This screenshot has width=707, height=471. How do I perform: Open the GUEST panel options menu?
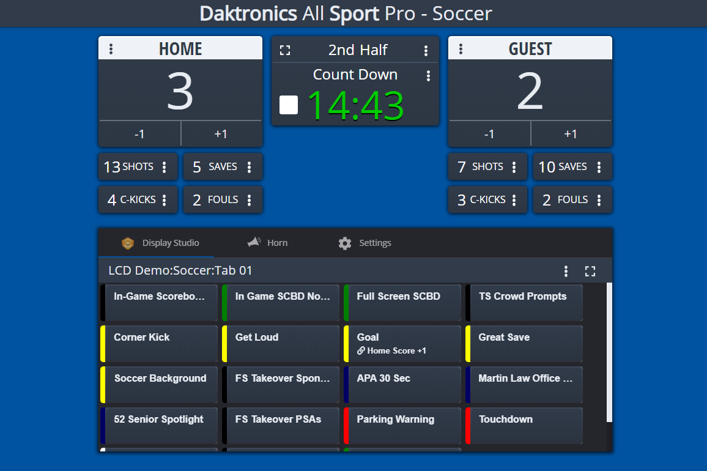[x=461, y=48]
